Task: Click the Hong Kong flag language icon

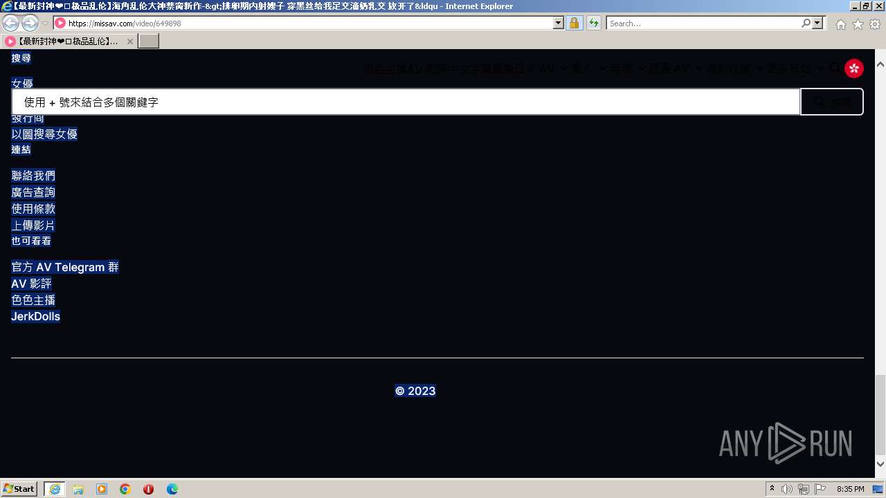Action: [x=854, y=68]
